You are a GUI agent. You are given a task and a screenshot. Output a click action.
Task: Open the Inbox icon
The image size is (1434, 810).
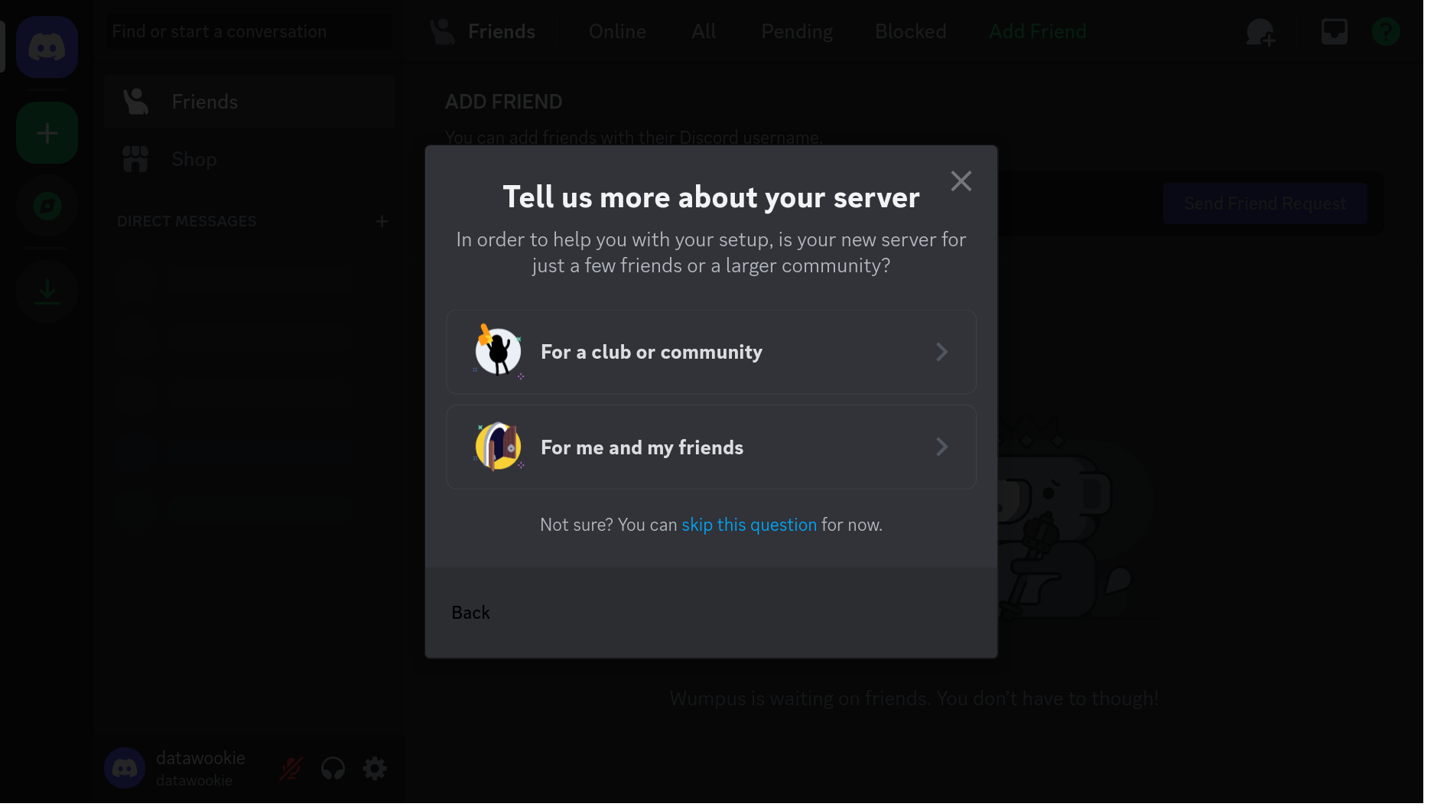point(1334,31)
